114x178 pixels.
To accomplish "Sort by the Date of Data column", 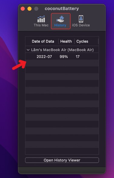I will pyautogui.click(x=43, y=41).
